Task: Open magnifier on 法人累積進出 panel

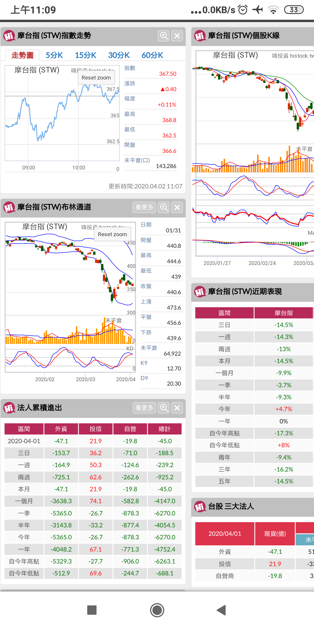Action: pos(164,408)
